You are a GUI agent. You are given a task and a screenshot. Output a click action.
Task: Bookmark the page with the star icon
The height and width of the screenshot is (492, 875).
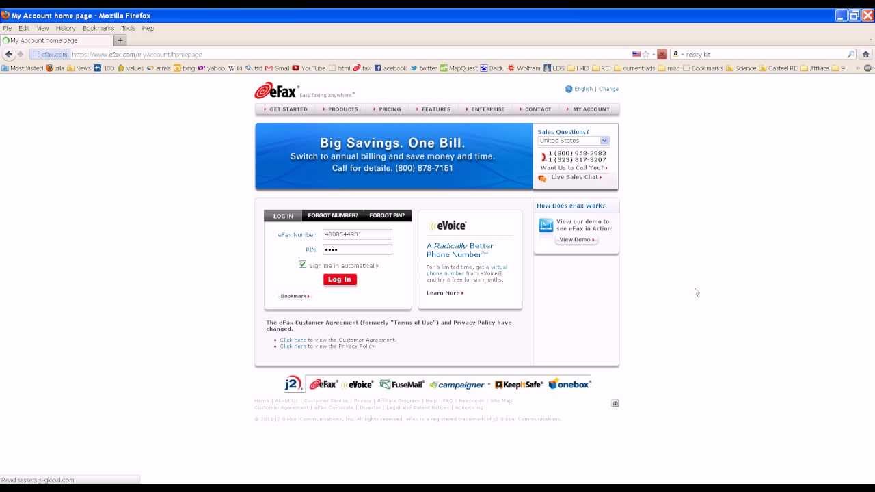[x=646, y=54]
